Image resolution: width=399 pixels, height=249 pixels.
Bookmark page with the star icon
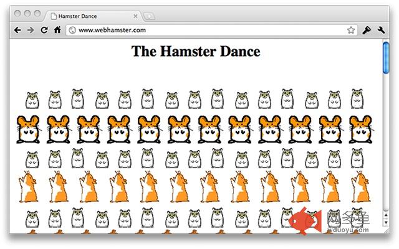(351, 30)
